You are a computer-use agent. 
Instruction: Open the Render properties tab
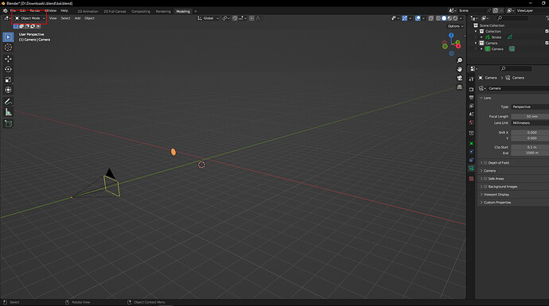pos(471,90)
